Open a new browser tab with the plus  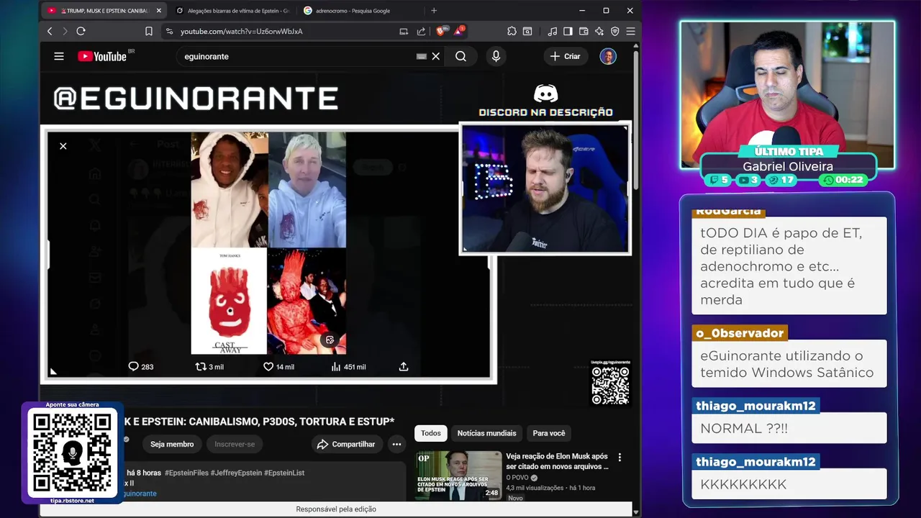click(x=434, y=11)
